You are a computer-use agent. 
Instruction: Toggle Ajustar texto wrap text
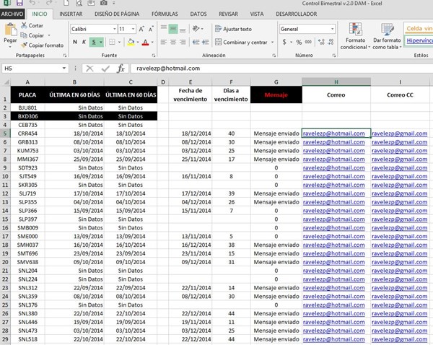tap(234, 29)
